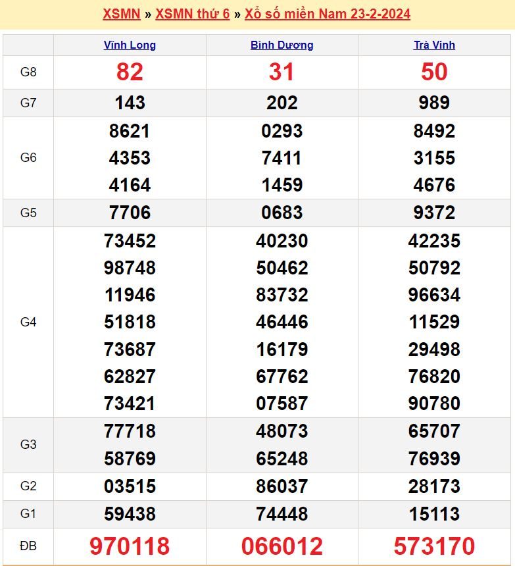The image size is (515, 566).
Task: Open Xổ số miền Nam 23-2-2024 link
Action: coord(328,14)
